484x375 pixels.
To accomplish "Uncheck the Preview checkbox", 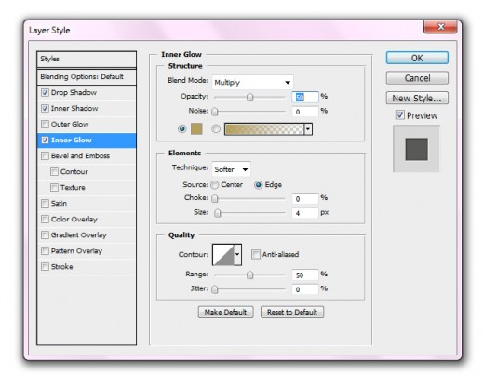I will [400, 115].
